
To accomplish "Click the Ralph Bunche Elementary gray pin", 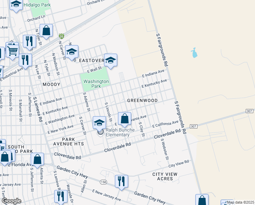I will [x=100, y=132].
